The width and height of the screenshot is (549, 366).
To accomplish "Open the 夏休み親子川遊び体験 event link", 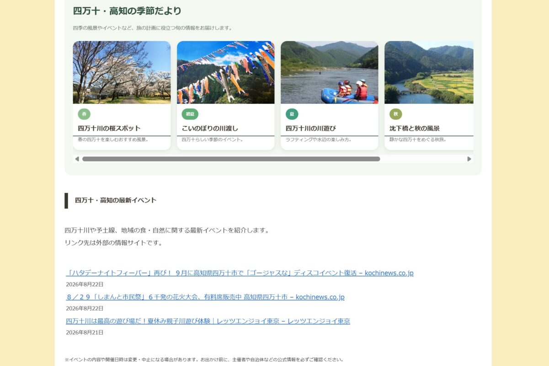I will pos(208,321).
